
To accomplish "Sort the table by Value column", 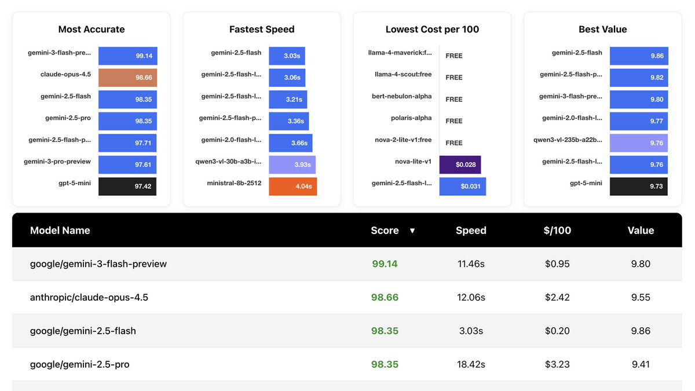I will 641,231.
